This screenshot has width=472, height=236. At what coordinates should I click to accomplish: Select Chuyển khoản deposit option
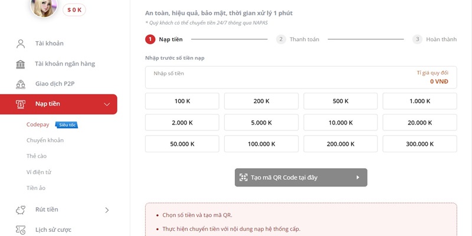[45, 140]
